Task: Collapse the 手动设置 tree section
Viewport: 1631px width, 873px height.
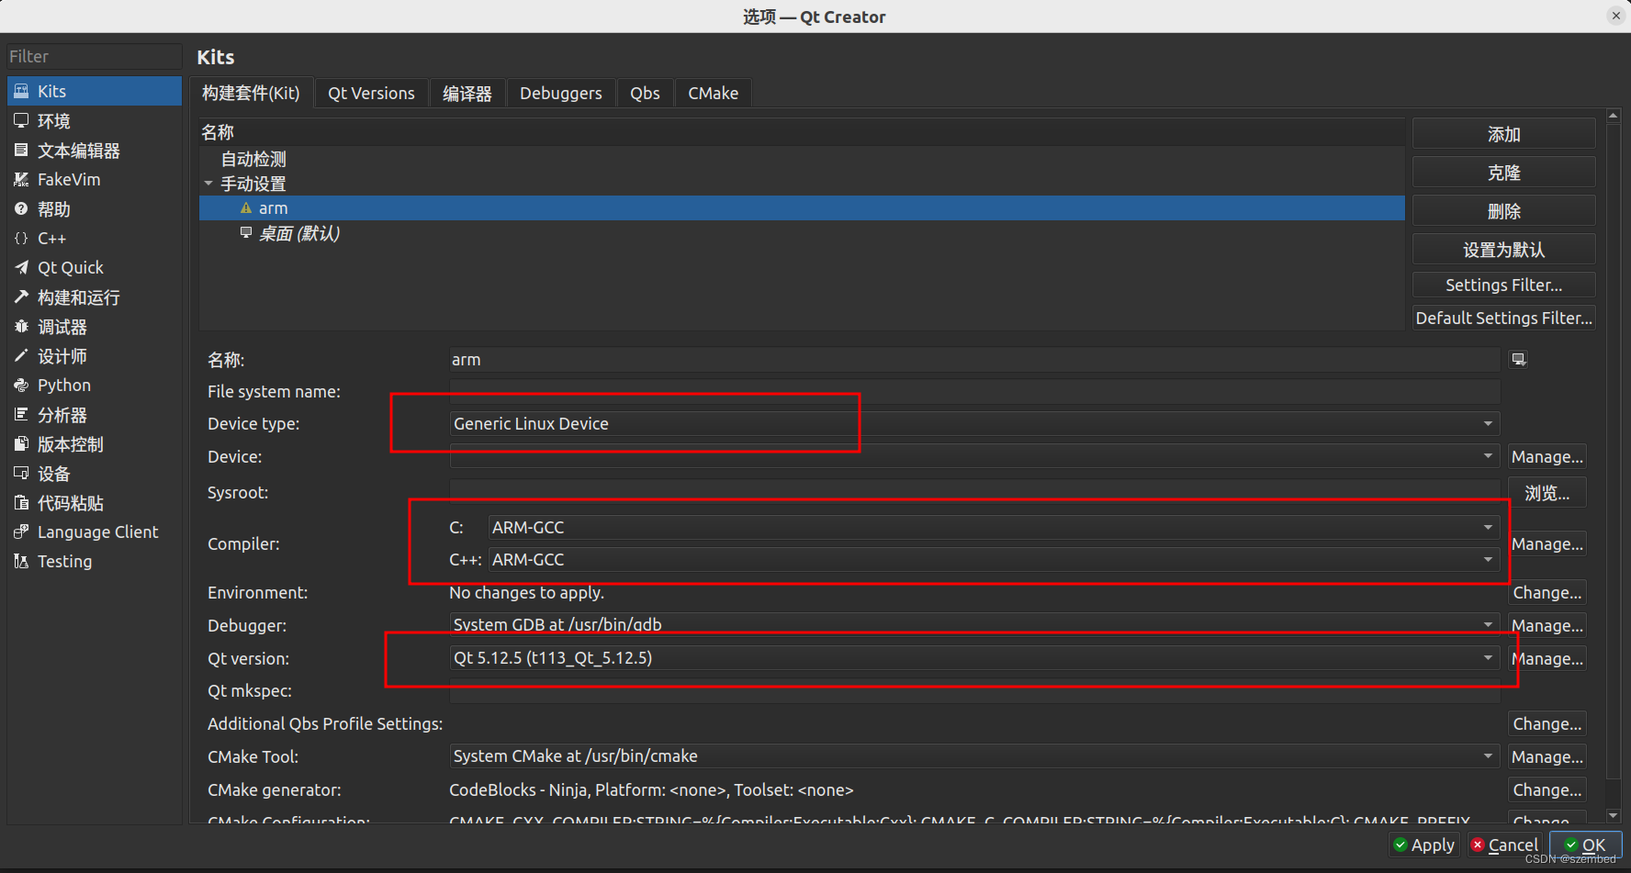Action: point(208,184)
